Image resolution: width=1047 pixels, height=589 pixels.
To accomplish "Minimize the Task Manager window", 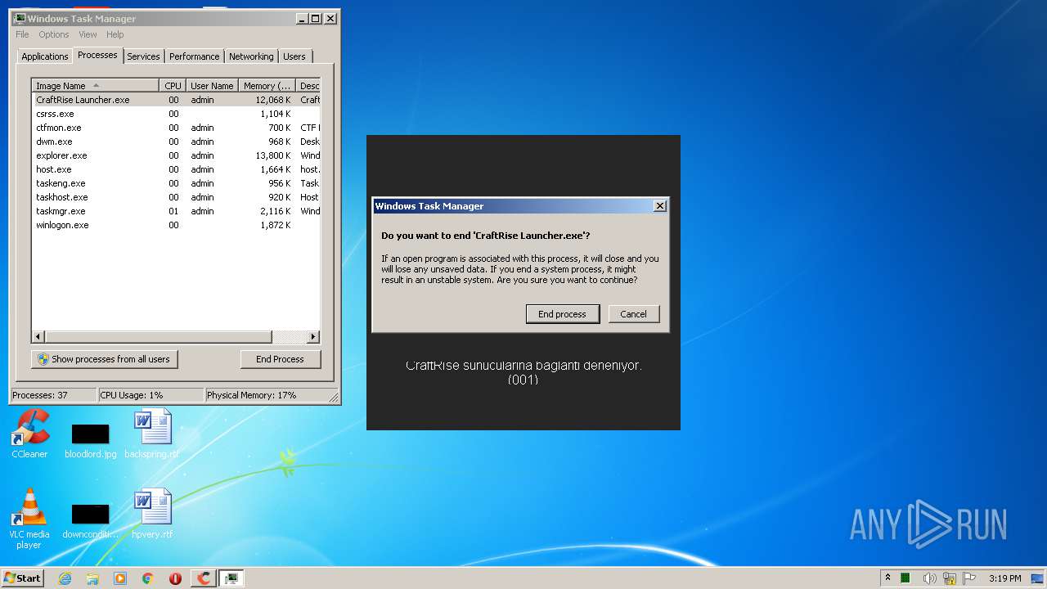I will click(x=301, y=18).
